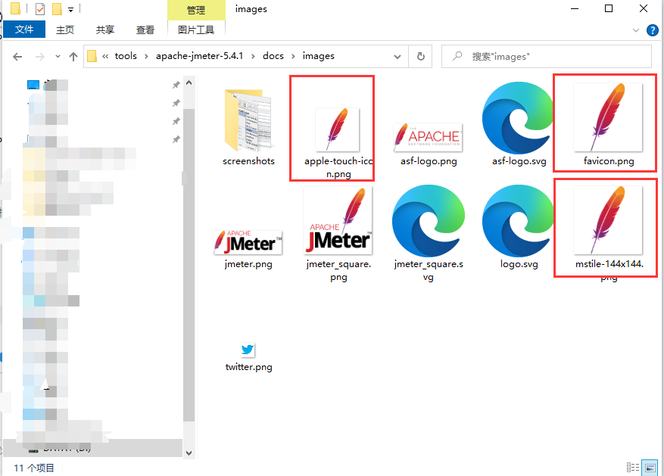664x476 pixels.
Task: Click the fourth pinned item pin icon
Action: pos(176,140)
